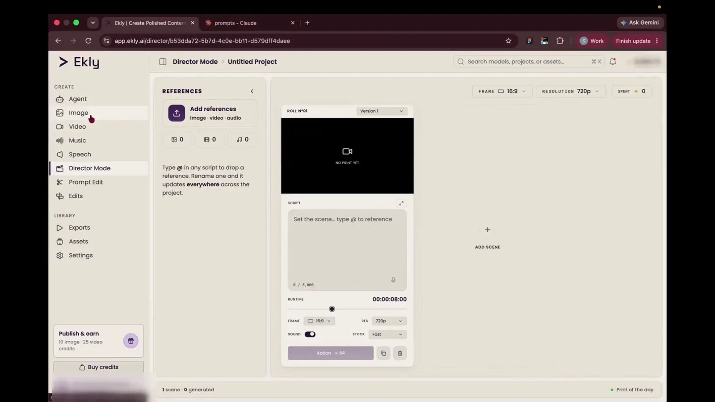Toggle the Sound switch
Image resolution: width=715 pixels, height=402 pixels.
click(310, 334)
